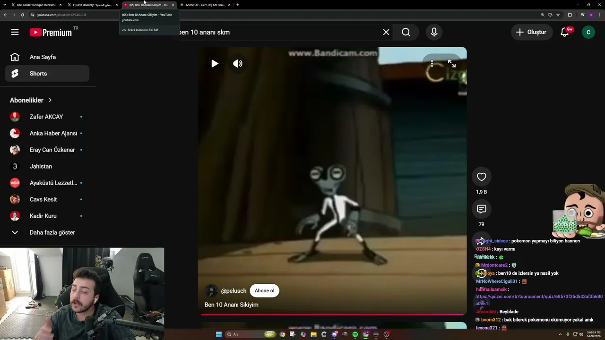
Task: Open the Windows Start menu
Action: point(219,334)
